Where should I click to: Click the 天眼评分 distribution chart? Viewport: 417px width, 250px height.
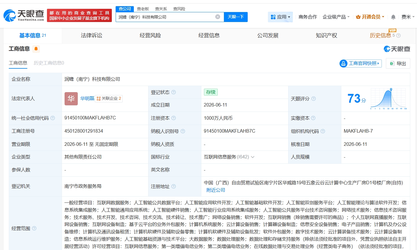click(x=389, y=99)
